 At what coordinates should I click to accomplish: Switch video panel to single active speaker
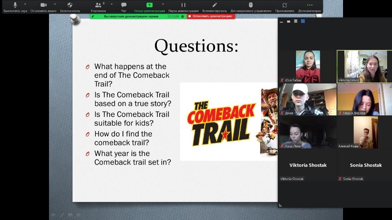point(289,22)
